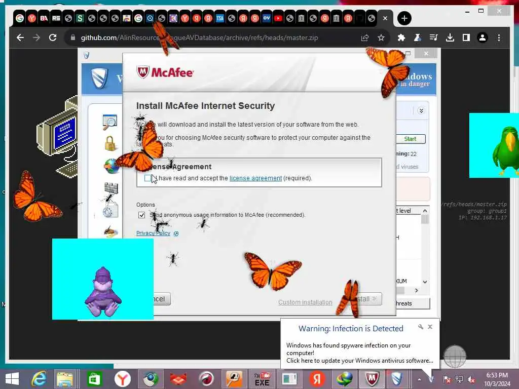This screenshot has width=519, height=389.
Task: Open Action Center flag tray icon
Action: (447, 379)
